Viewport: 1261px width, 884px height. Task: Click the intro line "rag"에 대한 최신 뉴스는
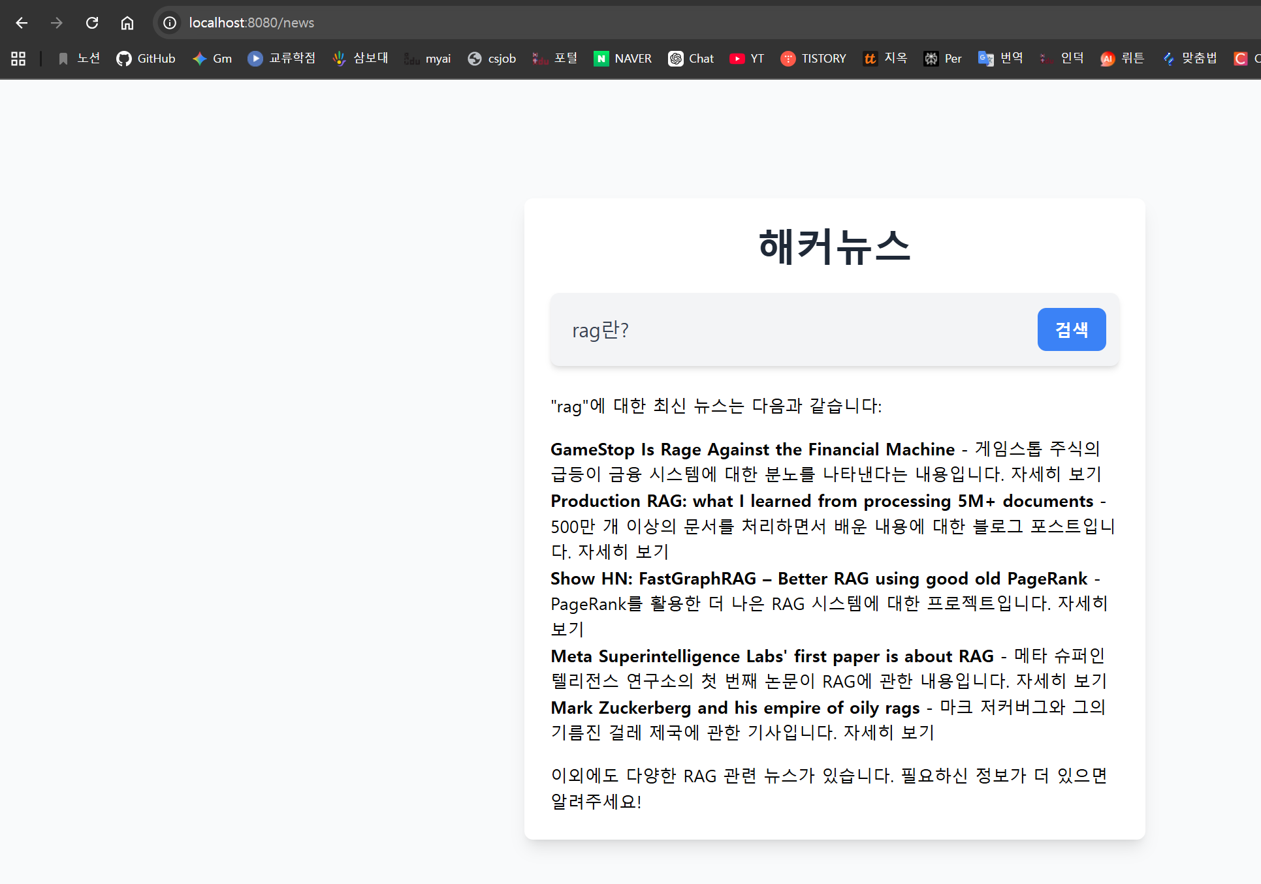click(716, 406)
